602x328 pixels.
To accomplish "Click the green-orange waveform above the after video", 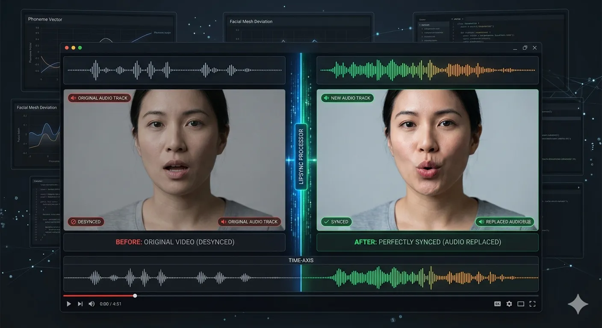I will point(428,70).
